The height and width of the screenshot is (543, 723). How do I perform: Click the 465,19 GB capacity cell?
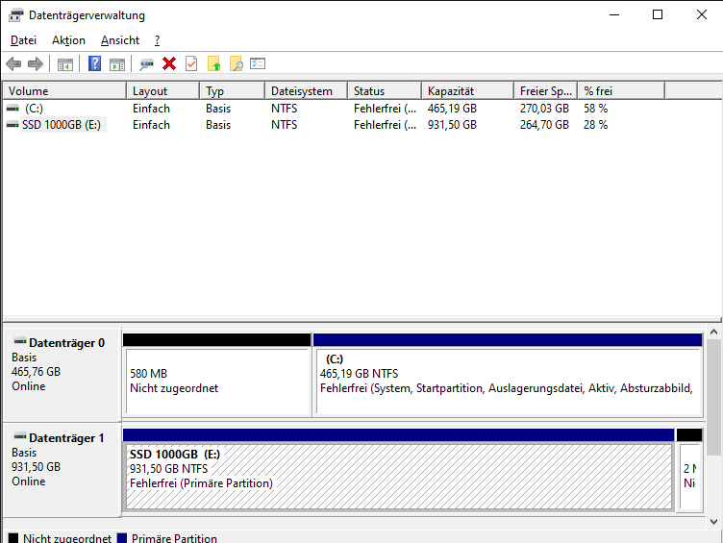pos(452,109)
